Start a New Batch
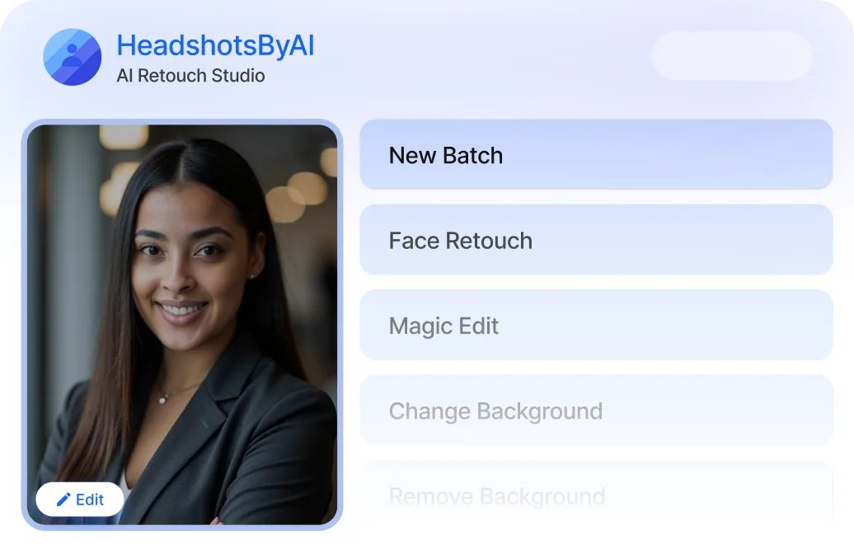The image size is (854, 554). click(x=596, y=155)
